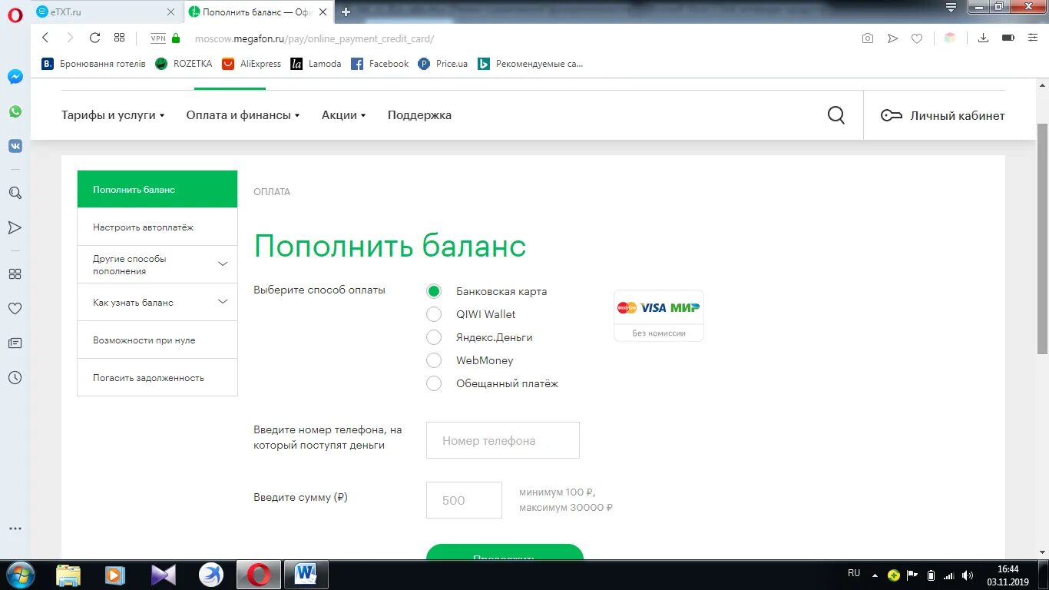Show hidden system tray icons arrow
This screenshot has height=590, width=1049.
(x=874, y=574)
